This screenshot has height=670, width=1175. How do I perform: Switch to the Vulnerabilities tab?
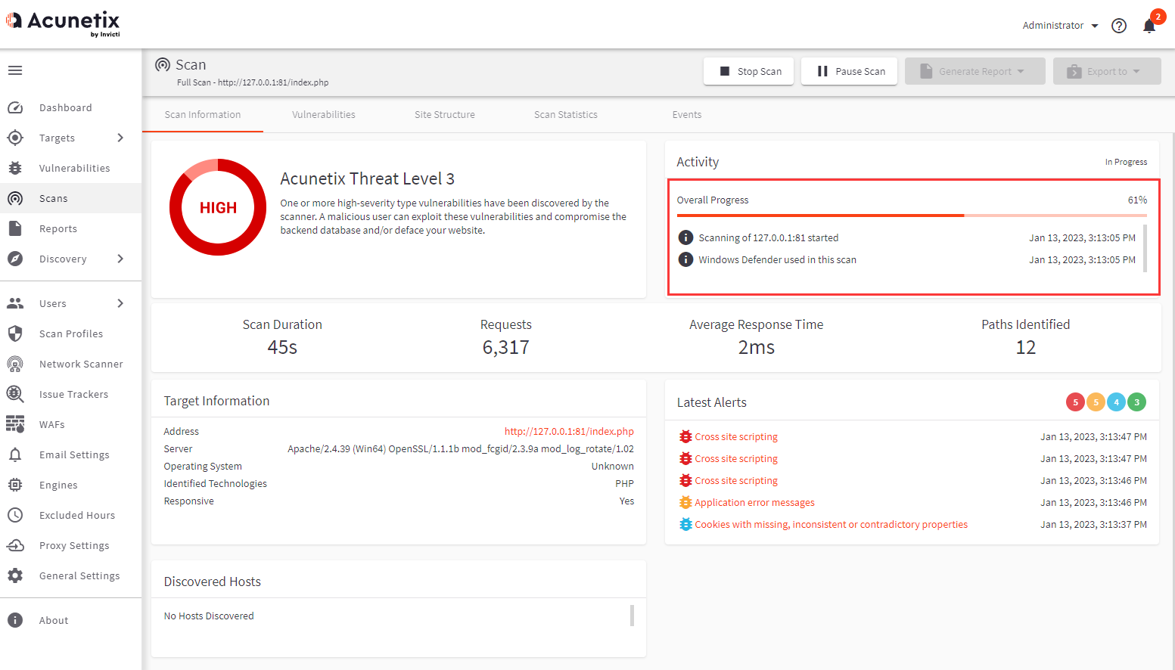(x=324, y=115)
